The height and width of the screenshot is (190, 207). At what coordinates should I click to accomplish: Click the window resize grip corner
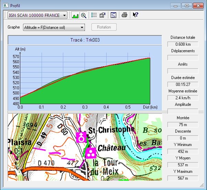pyautogui.click(x=201, y=185)
